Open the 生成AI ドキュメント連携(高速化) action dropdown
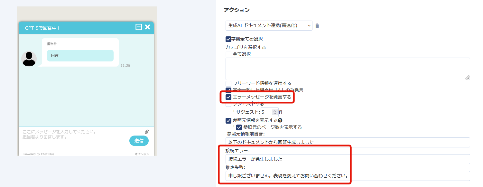Viewport: 483px width, 187px height. [269, 25]
